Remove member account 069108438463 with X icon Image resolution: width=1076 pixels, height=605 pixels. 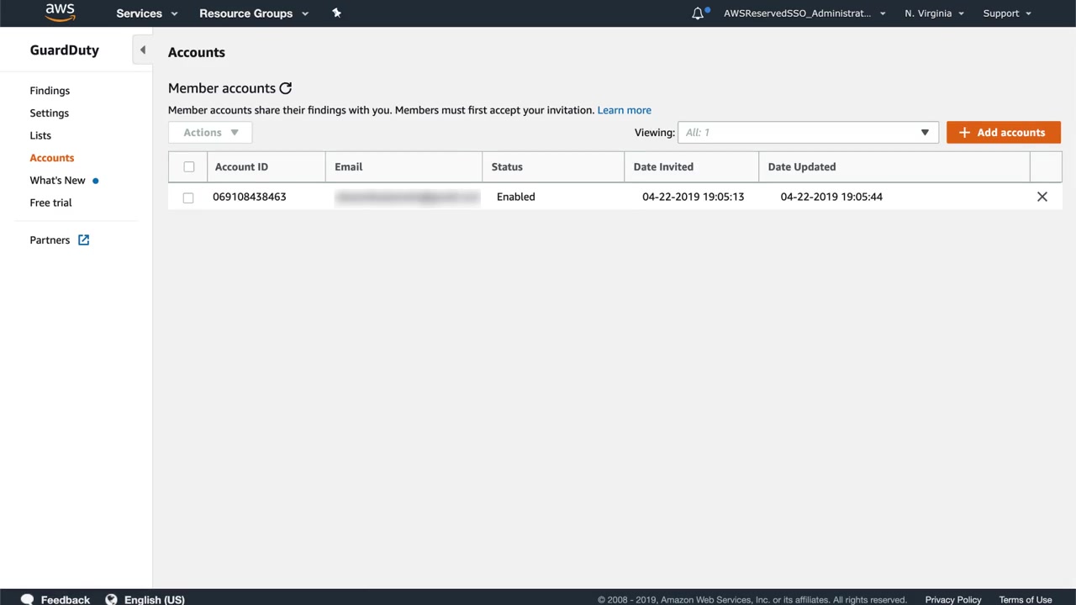[1042, 197]
